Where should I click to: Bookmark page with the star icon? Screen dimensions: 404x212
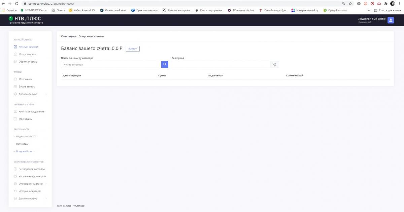click(350, 3)
